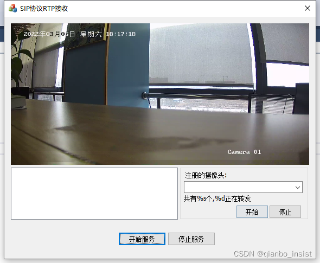Click the video timestamp overlay 2022年03月05日

pyautogui.click(x=49, y=34)
